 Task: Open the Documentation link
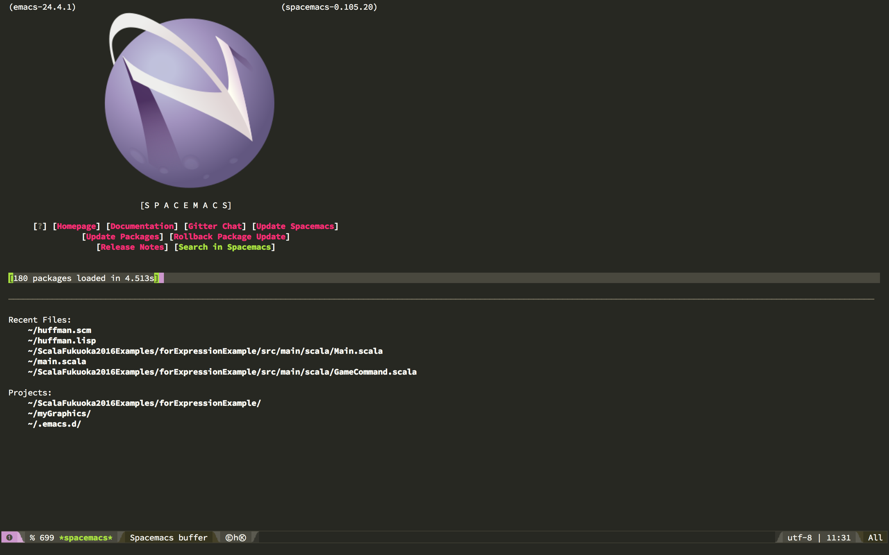click(x=141, y=226)
